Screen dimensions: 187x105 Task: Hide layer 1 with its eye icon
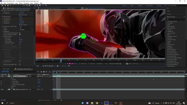(x=1, y=76)
